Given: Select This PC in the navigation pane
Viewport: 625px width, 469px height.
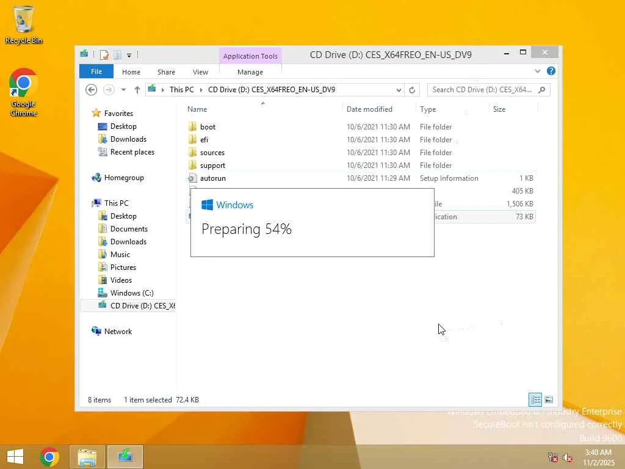Looking at the screenshot, I should click(116, 203).
